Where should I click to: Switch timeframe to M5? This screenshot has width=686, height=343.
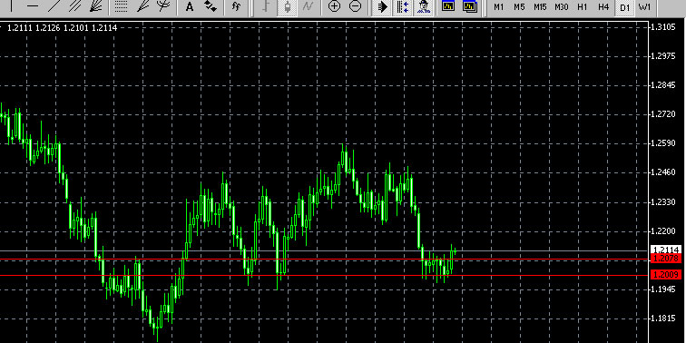[519, 7]
